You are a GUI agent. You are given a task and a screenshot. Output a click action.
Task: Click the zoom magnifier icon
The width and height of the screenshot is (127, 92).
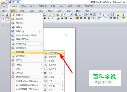(107, 15)
